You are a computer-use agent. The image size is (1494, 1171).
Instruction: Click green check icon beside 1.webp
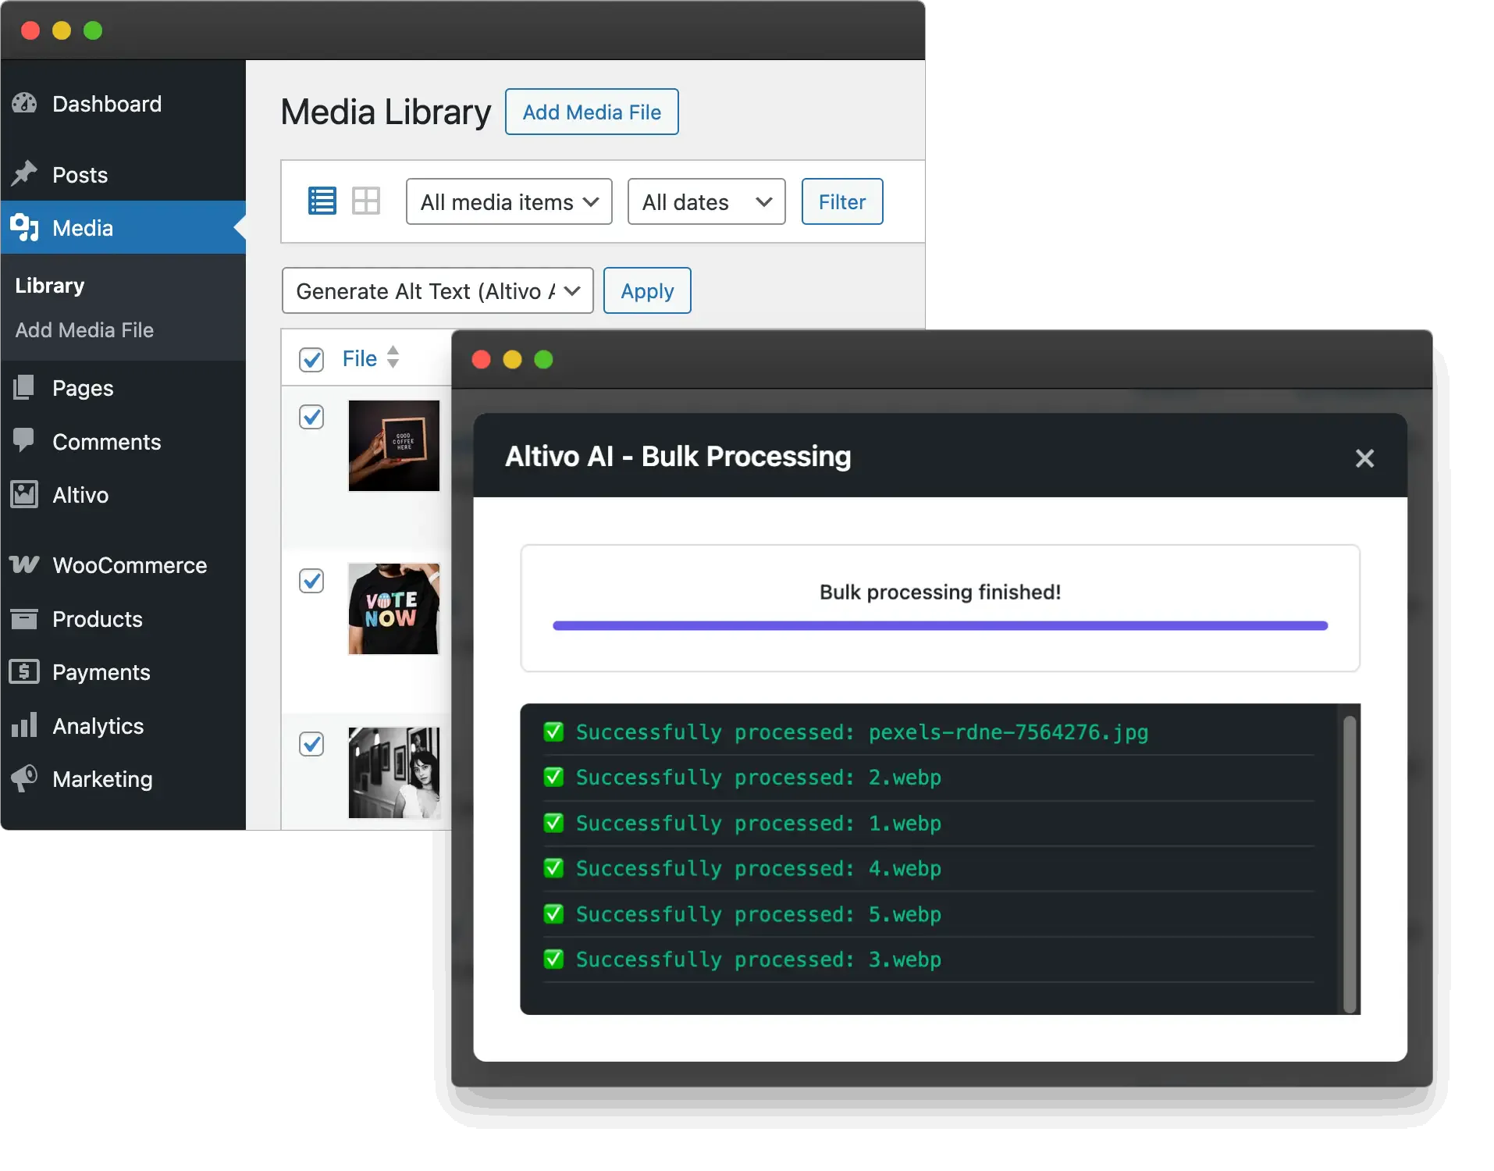[x=553, y=824]
